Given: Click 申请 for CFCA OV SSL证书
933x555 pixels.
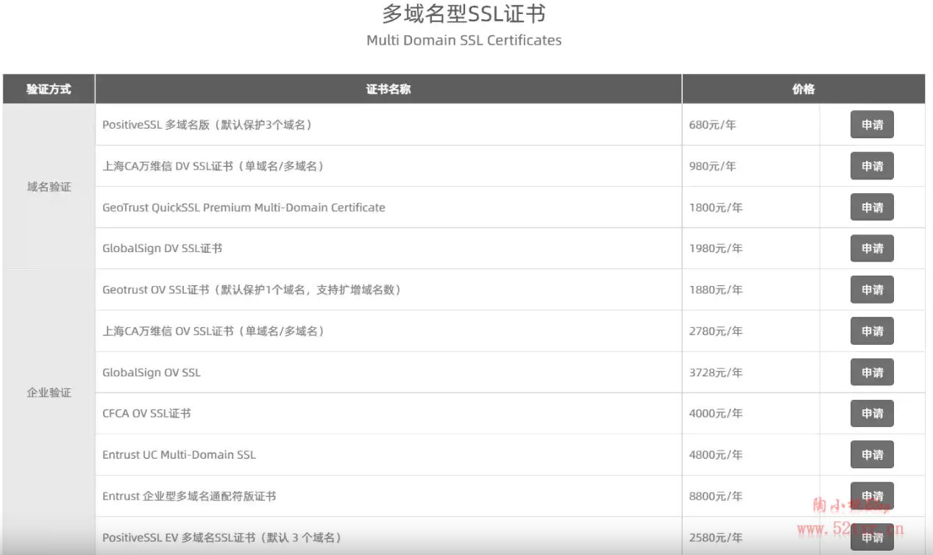Looking at the screenshot, I should [872, 413].
